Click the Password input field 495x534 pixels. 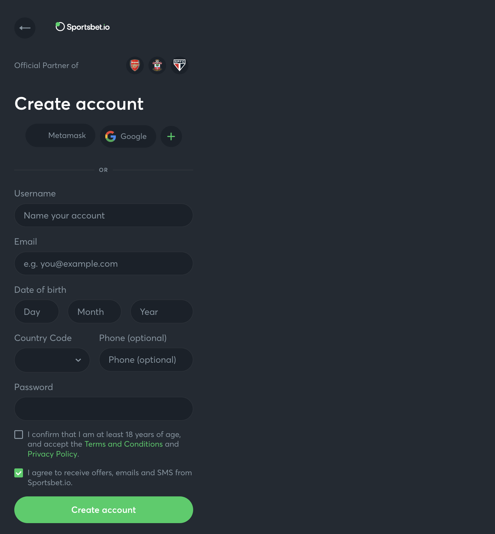point(104,409)
